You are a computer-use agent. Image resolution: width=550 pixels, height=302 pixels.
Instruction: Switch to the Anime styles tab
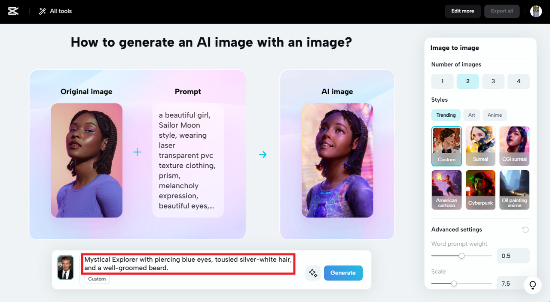pos(495,115)
